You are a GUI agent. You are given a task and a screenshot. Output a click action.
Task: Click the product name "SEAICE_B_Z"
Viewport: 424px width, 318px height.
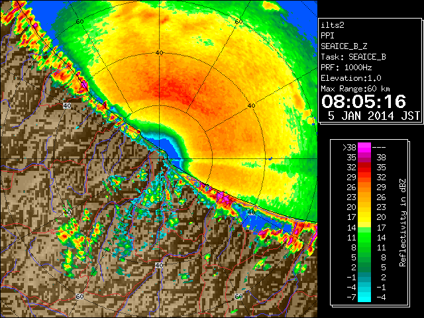click(344, 46)
